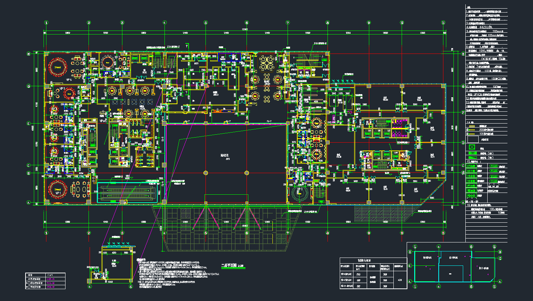Select the left round column in the atrium

(x=205, y=173)
